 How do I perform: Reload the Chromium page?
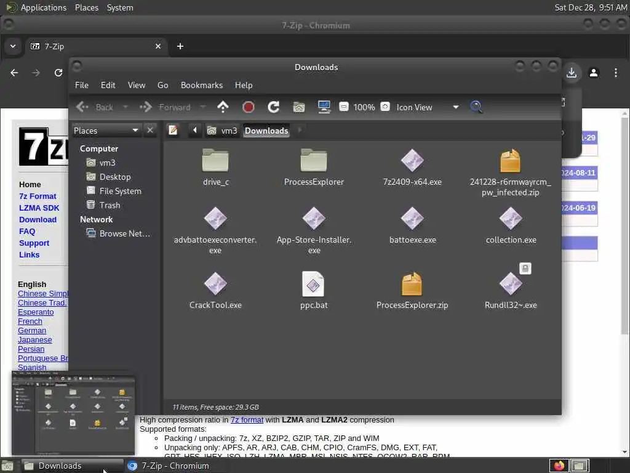pyautogui.click(x=58, y=73)
